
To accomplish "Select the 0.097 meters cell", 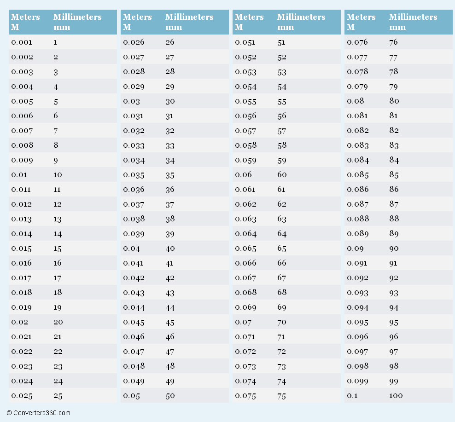I will click(357, 352).
